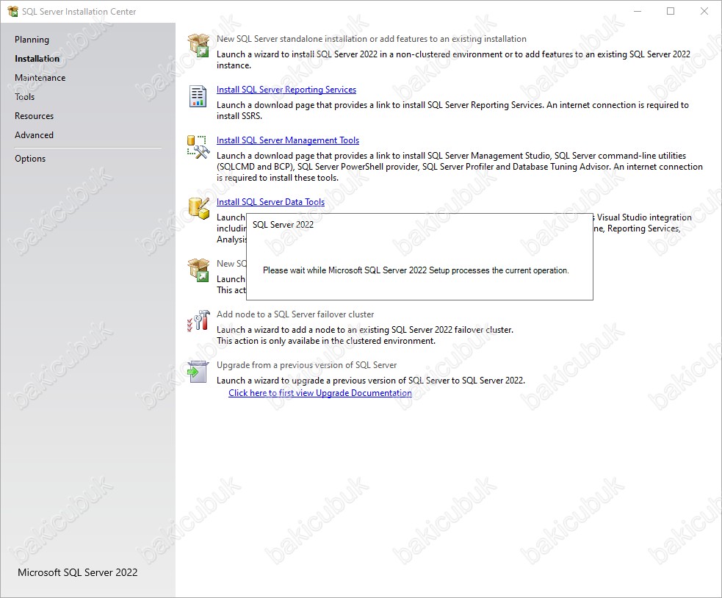The image size is (722, 598).
Task: Maximize the Installation Center window
Action: coord(671,12)
